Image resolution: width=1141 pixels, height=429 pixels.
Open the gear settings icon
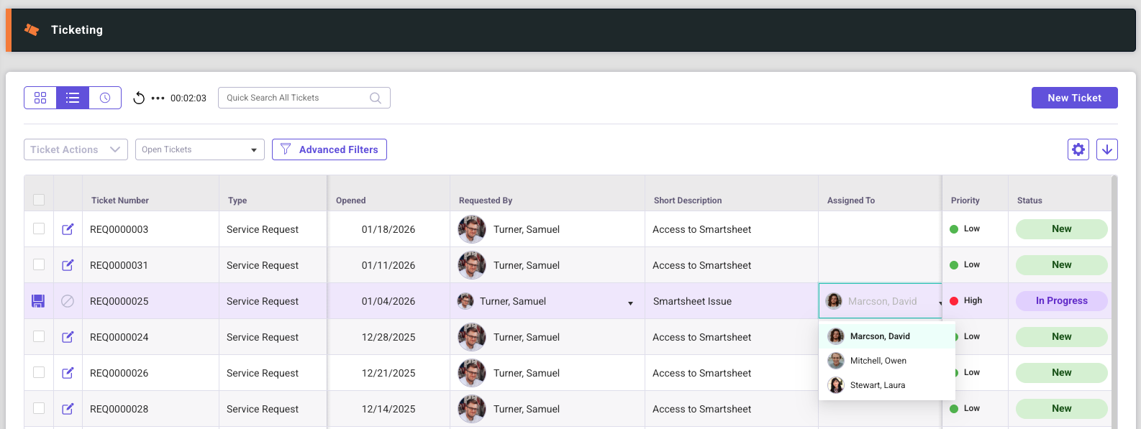(x=1078, y=149)
